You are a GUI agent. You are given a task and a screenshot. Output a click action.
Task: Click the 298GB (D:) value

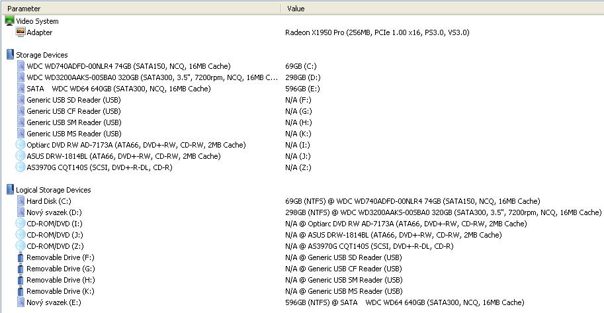pos(303,77)
